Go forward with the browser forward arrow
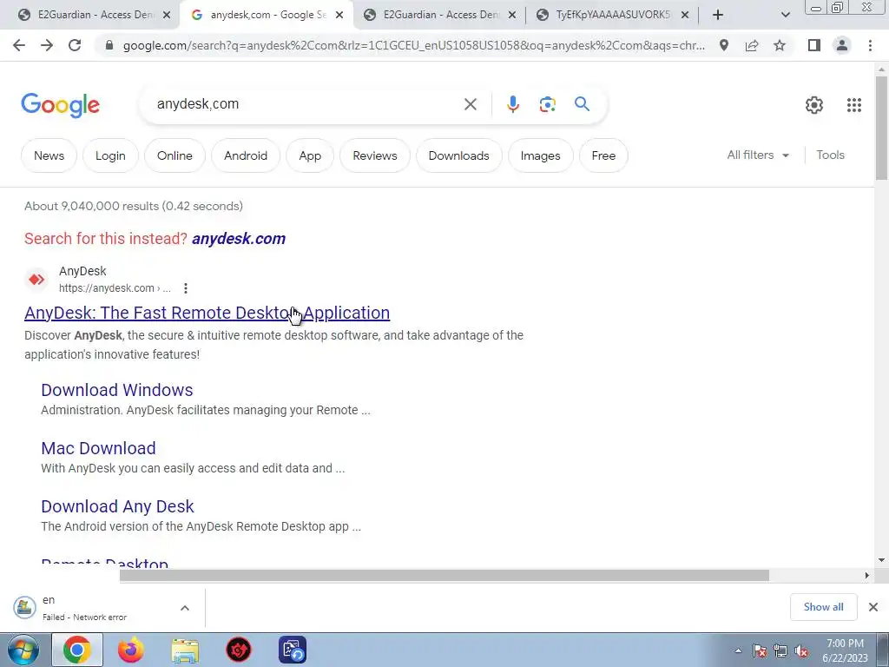The image size is (889, 667). click(x=47, y=45)
